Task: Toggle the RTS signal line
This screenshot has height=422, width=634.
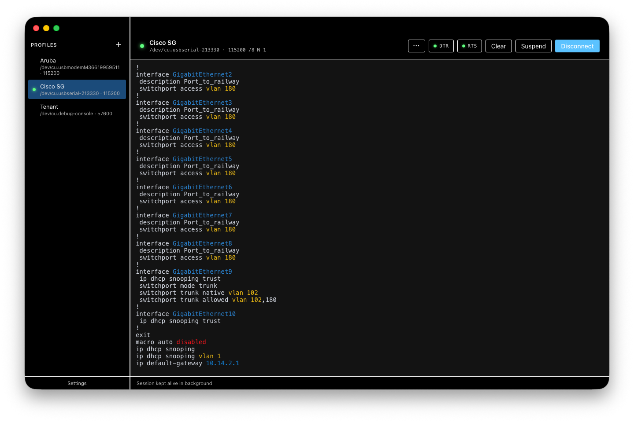Action: pyautogui.click(x=469, y=46)
